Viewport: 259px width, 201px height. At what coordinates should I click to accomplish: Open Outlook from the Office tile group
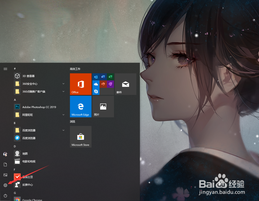[96, 77]
